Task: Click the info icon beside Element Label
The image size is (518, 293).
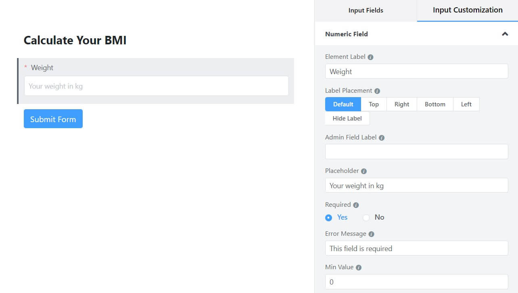Action: (x=370, y=57)
